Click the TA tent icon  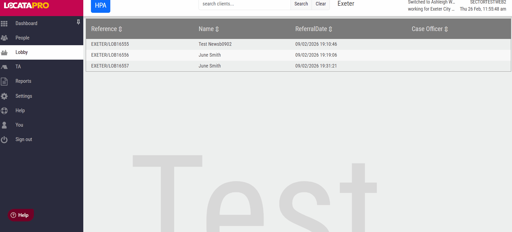(x=4, y=67)
